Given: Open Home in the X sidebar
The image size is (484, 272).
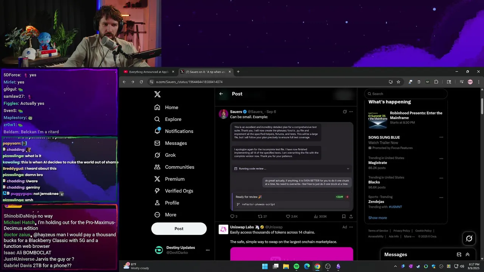Looking at the screenshot, I should point(166,107).
